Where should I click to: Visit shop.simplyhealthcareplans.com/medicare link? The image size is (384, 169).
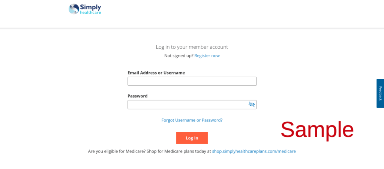[x=254, y=151]
